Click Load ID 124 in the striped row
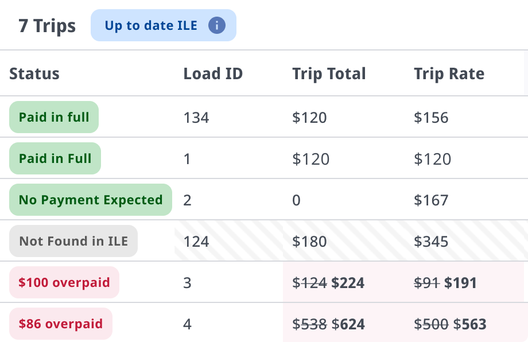Viewport: 528px width, 342px height. pyautogui.click(x=196, y=242)
